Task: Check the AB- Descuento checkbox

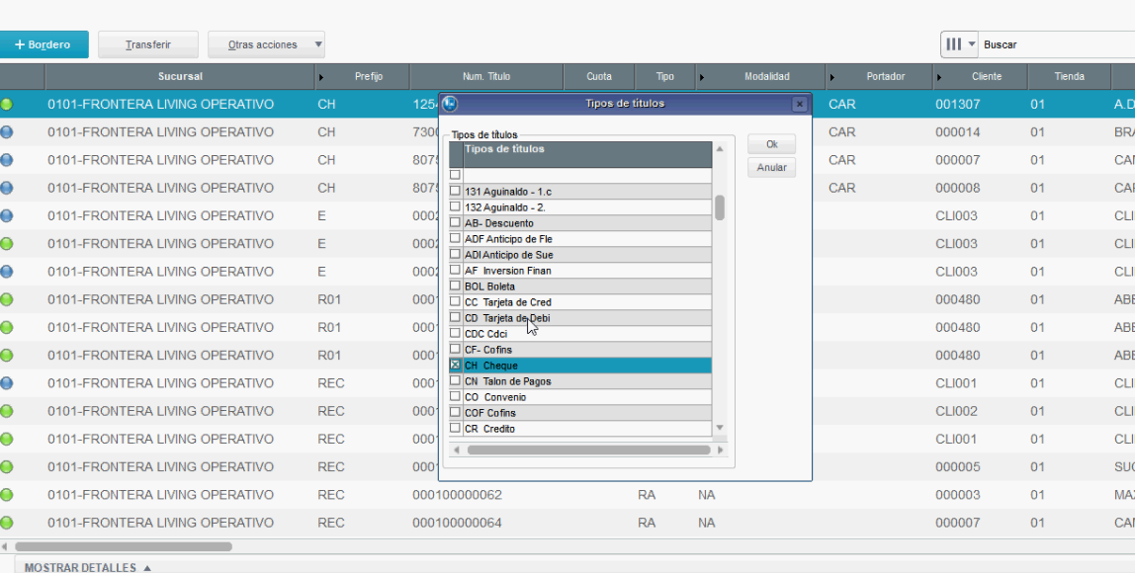Action: [x=456, y=222]
